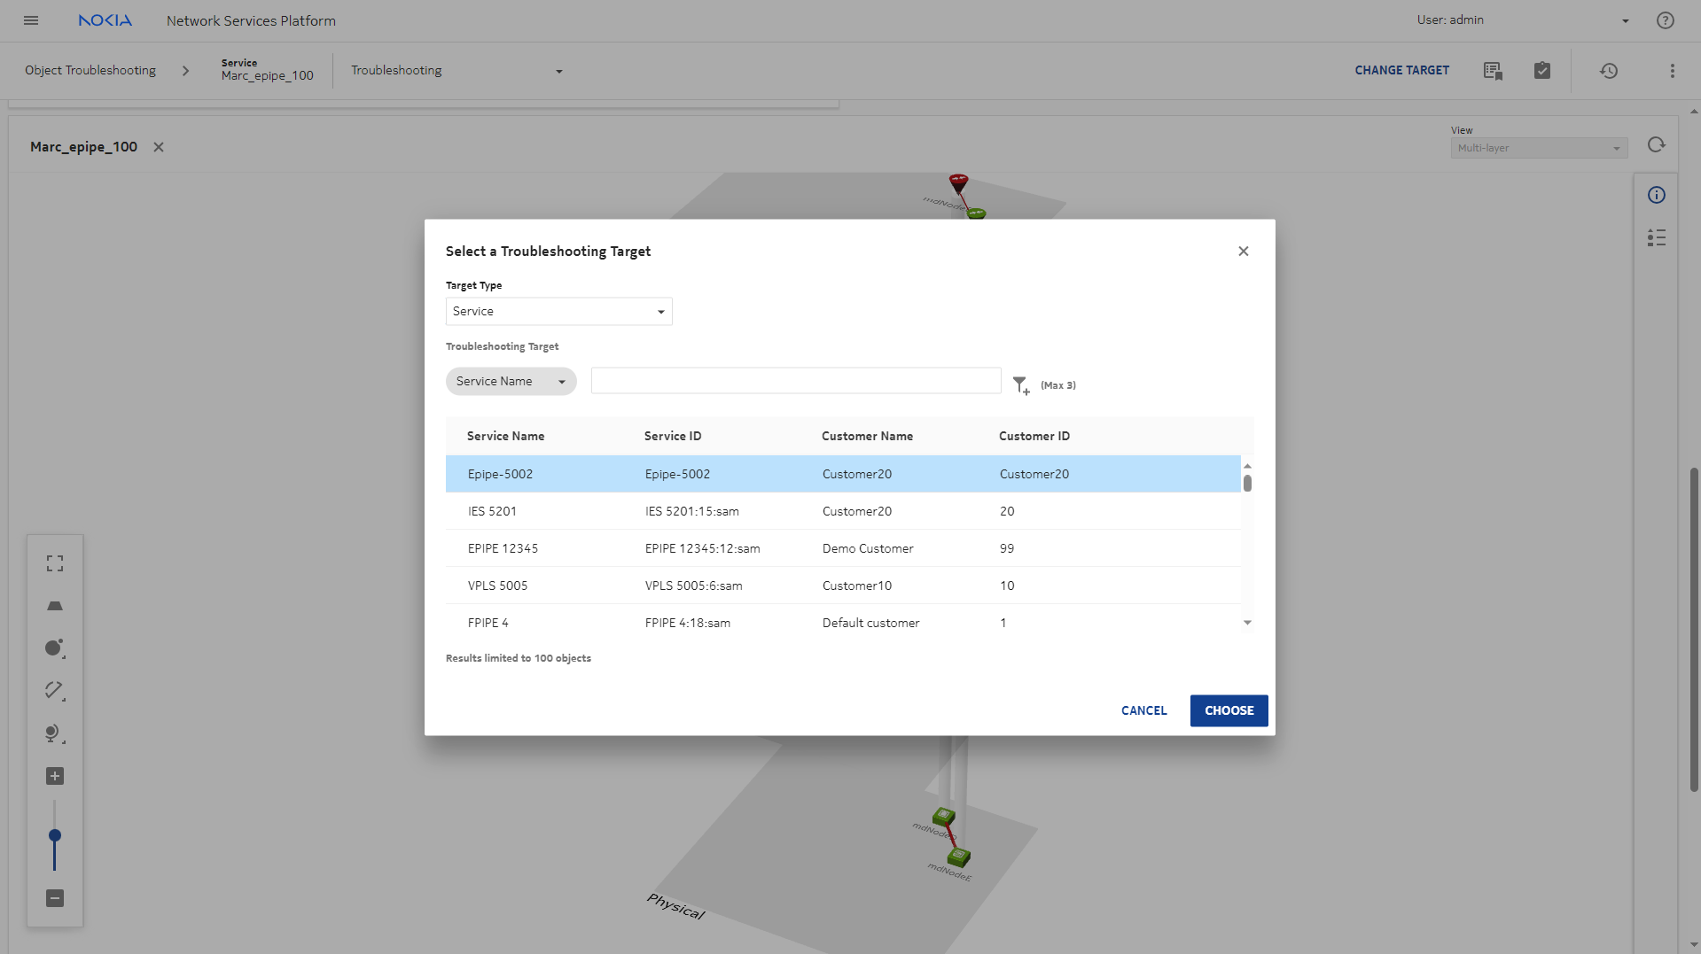Open the more options kebab menu
1701x954 pixels.
point(1672,71)
